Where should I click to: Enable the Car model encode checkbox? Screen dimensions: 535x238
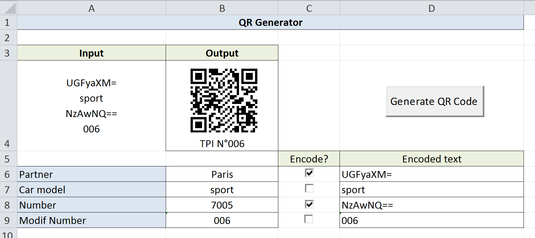coord(309,188)
